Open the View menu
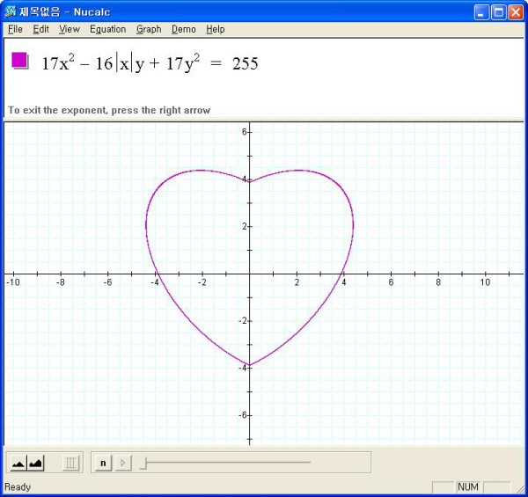Viewport: 528px width, 497px height. [70, 29]
